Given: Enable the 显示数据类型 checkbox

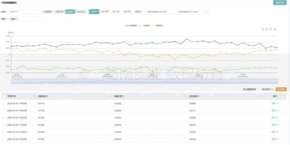Looking at the screenshot, I should 241,90.
